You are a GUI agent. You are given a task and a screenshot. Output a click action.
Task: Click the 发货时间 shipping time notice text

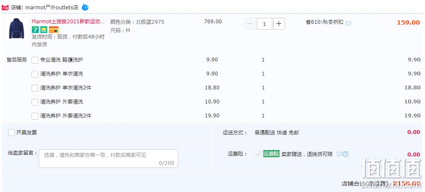(x=68, y=41)
